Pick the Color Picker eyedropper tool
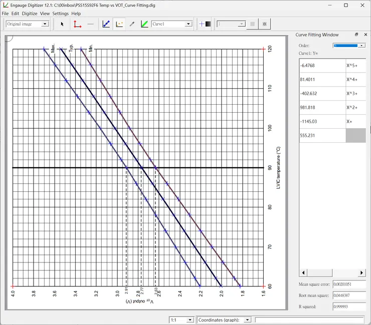 coord(132,24)
